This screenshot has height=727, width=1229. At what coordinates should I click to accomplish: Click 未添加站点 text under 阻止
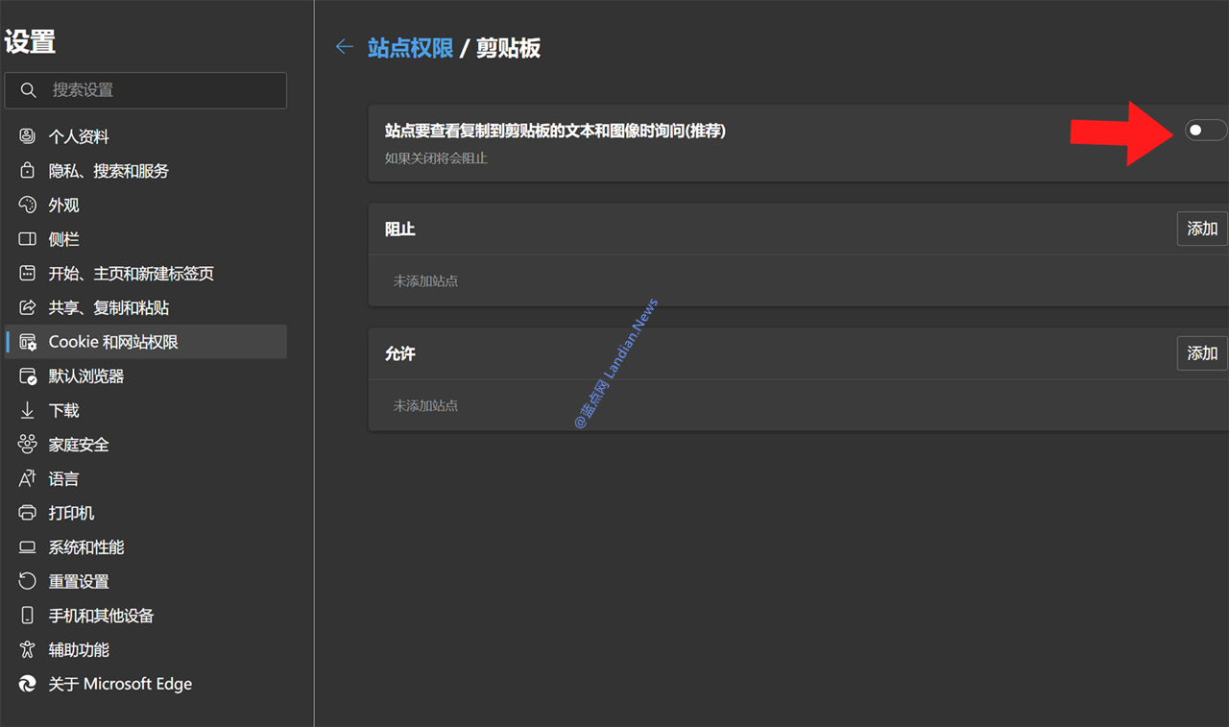coord(425,281)
